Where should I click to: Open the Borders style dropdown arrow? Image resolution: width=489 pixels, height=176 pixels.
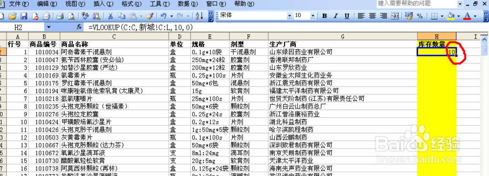[443, 16]
